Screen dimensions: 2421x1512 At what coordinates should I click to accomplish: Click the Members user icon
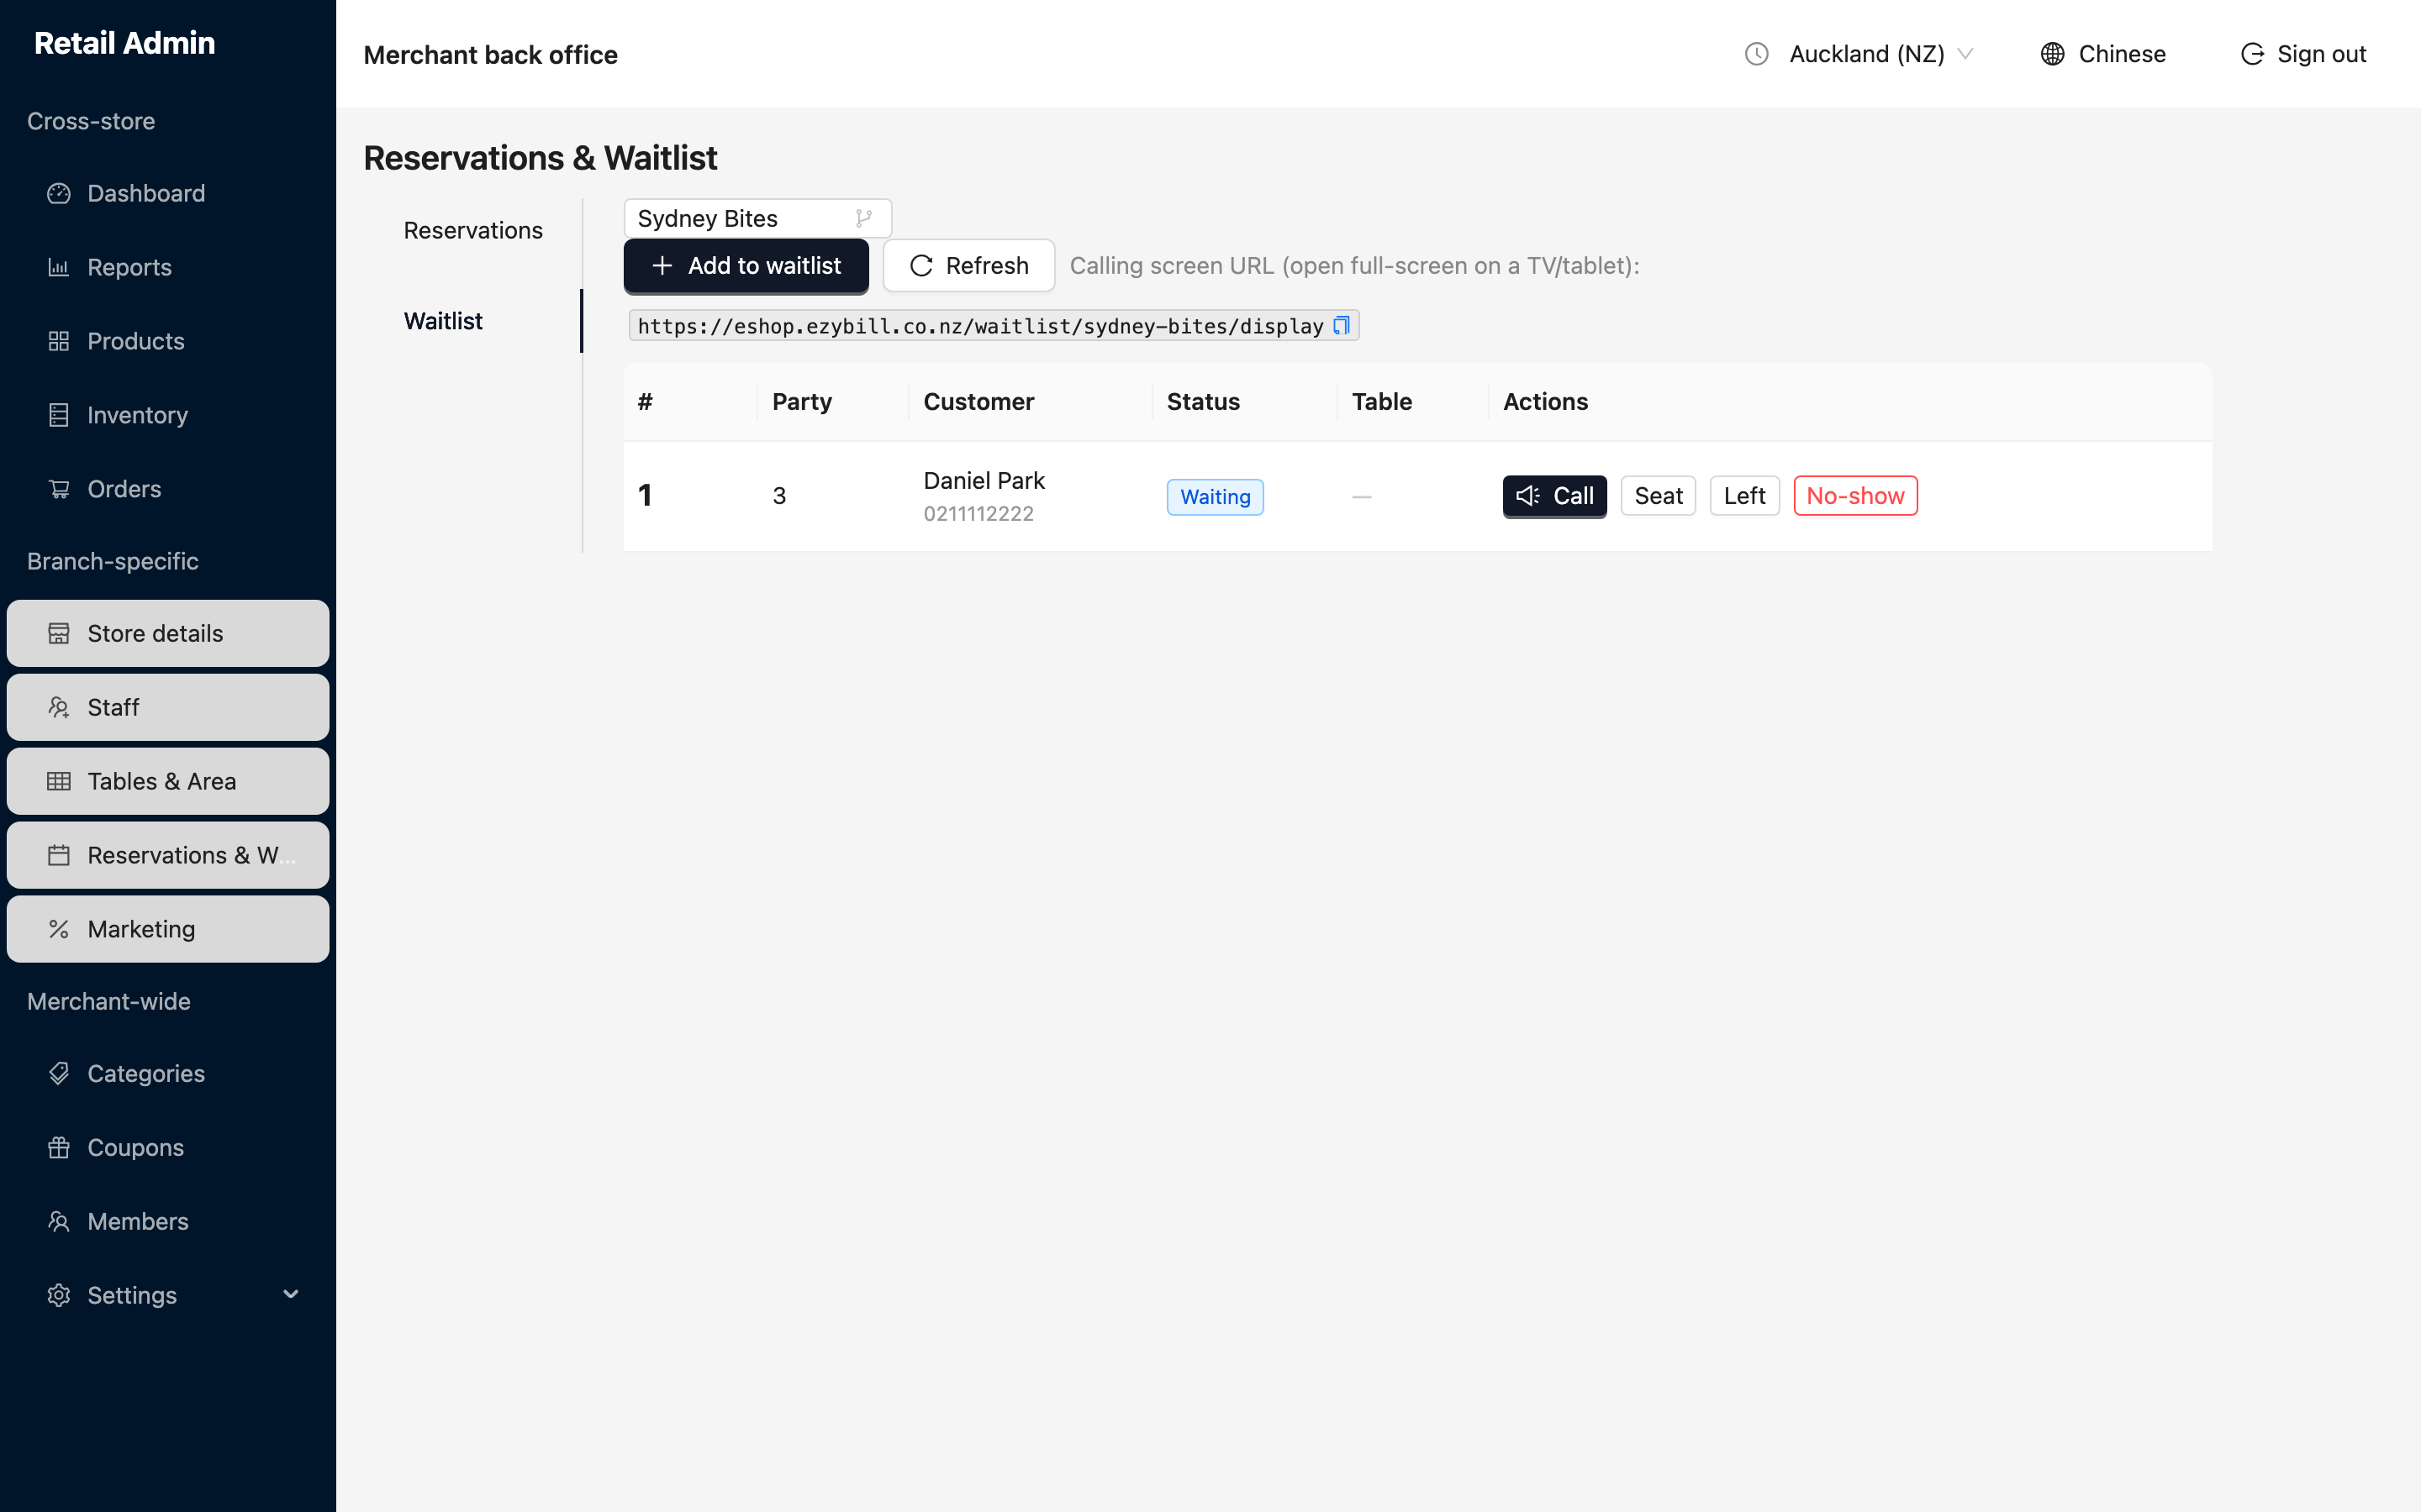pyautogui.click(x=59, y=1221)
